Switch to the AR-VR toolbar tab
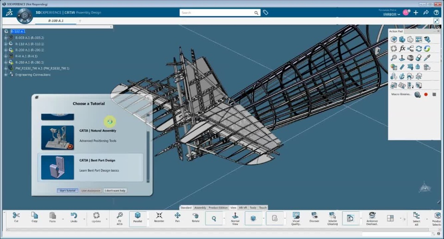444x239 pixels. 243,208
